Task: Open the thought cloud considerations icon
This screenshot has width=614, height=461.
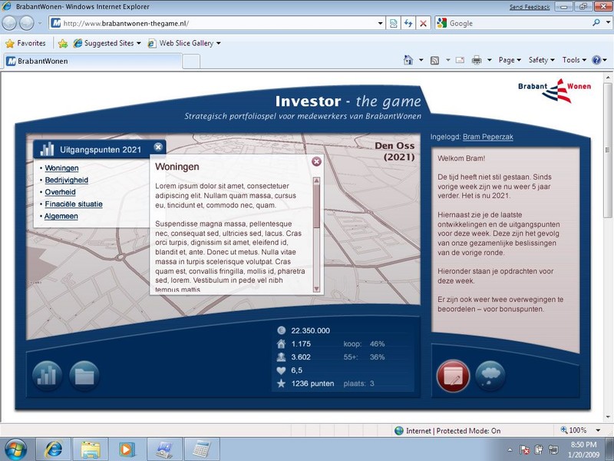Action: click(x=490, y=376)
